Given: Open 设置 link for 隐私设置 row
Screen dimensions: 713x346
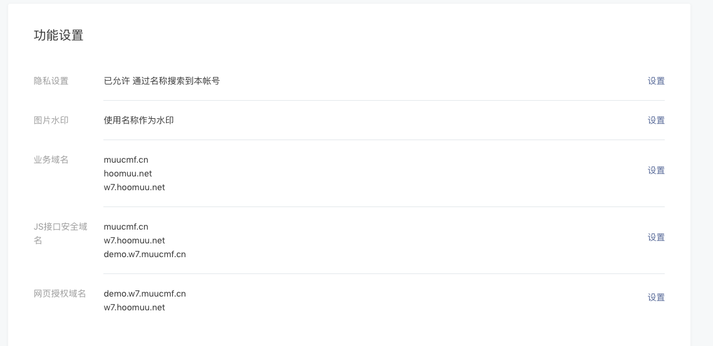Looking at the screenshot, I should [x=656, y=81].
